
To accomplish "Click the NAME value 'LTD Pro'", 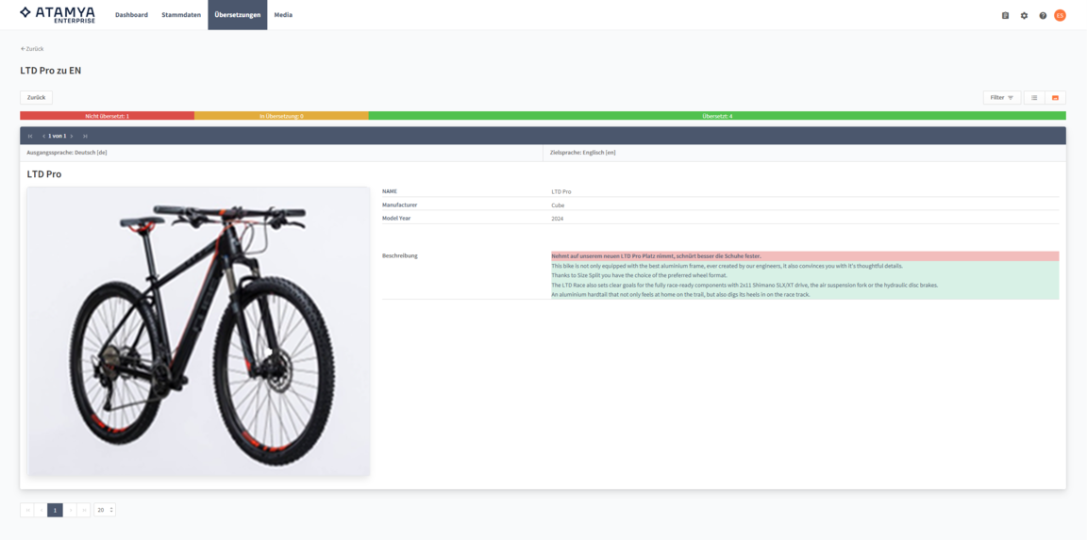I will (561, 191).
